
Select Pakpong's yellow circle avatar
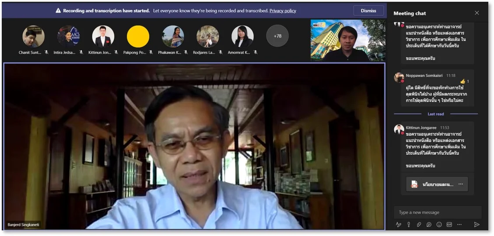click(x=138, y=36)
